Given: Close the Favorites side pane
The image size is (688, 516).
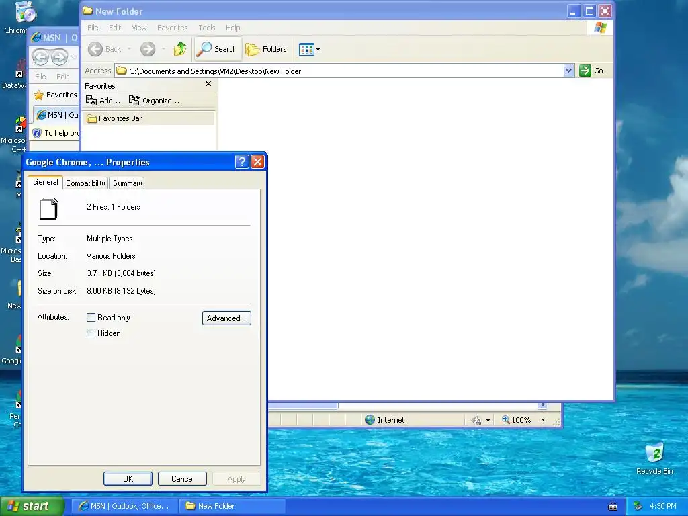Looking at the screenshot, I should click(x=208, y=84).
